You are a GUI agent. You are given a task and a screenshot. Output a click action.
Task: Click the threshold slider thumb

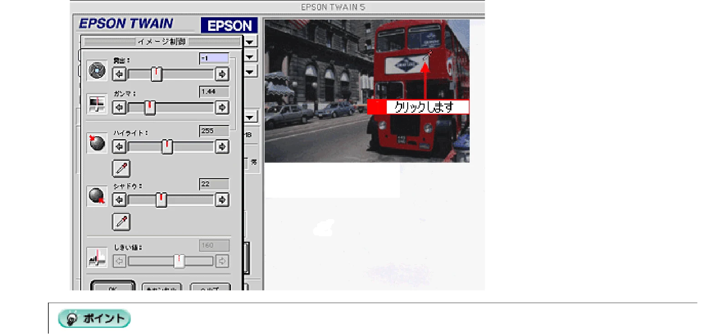pyautogui.click(x=179, y=261)
